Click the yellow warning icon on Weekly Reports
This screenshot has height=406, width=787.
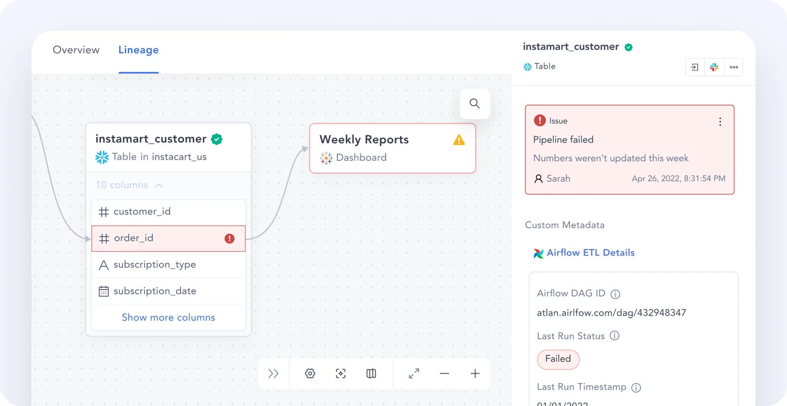tap(459, 140)
